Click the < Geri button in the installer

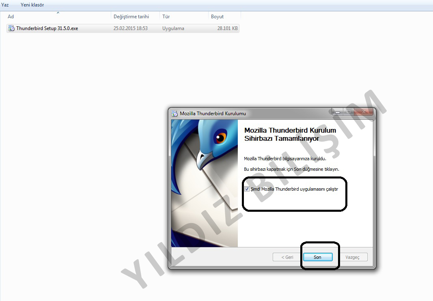[x=287, y=257]
